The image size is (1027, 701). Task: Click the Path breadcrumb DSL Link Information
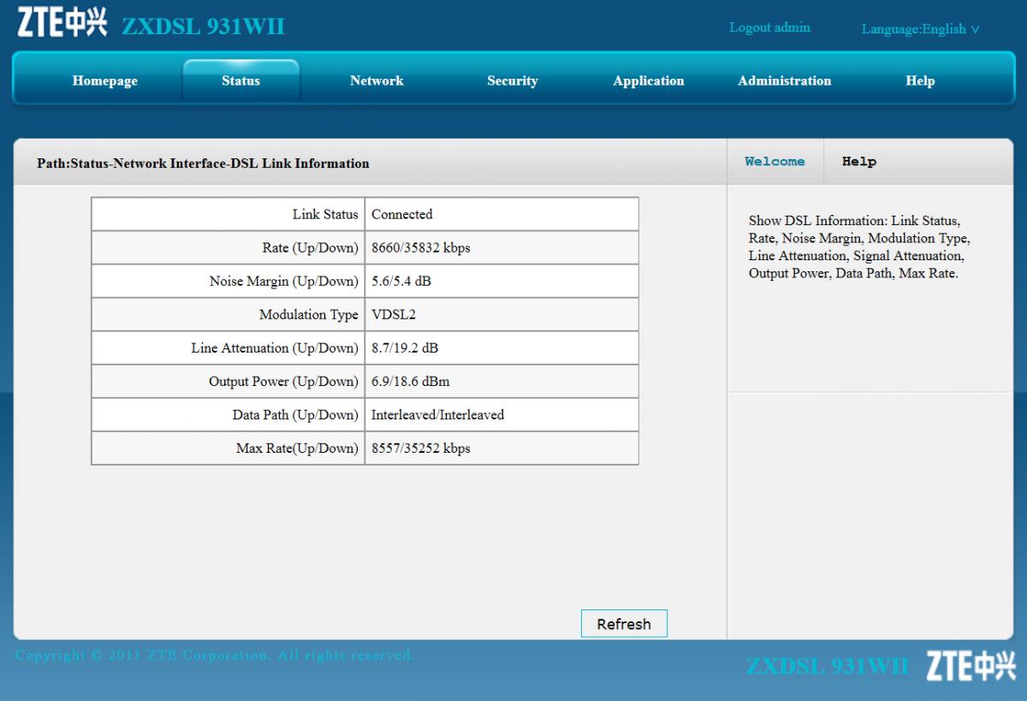203,163
